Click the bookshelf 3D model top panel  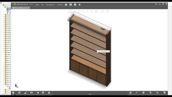[90, 25]
